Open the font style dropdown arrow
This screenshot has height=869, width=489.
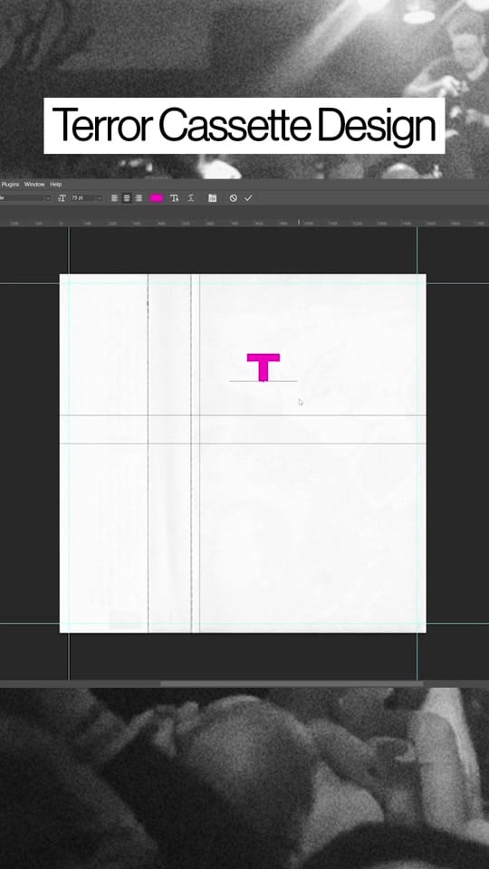[48, 198]
